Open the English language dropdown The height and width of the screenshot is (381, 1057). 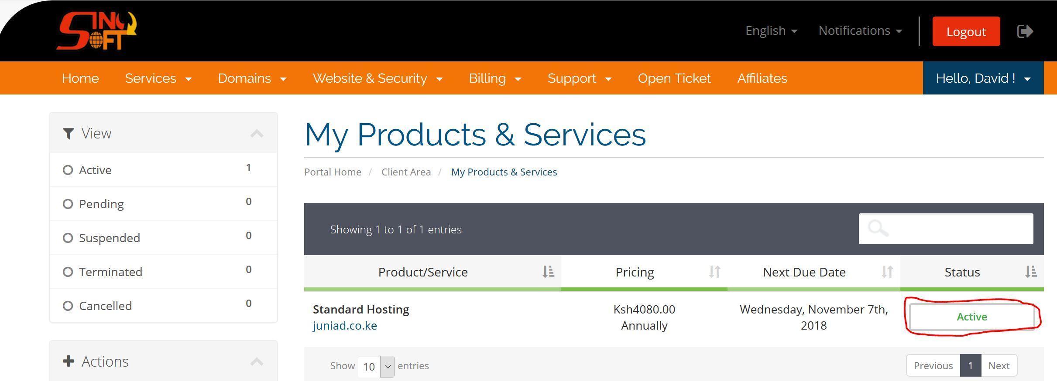click(x=771, y=31)
